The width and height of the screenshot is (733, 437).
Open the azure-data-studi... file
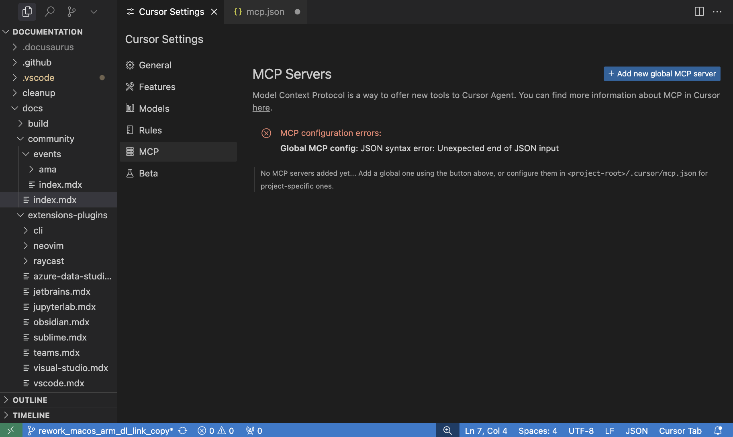[x=59, y=276]
